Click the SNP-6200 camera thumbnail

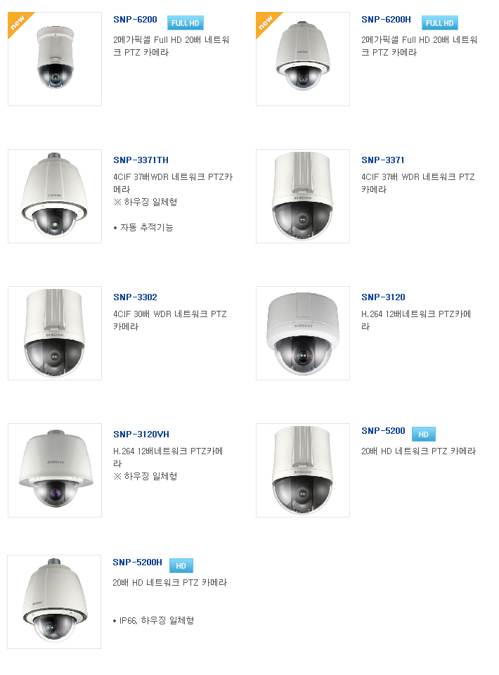coord(55,59)
